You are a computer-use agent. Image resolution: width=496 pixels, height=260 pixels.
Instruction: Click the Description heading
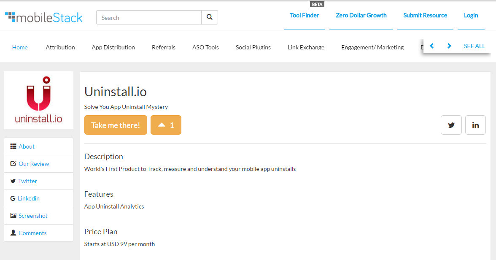pyautogui.click(x=103, y=157)
